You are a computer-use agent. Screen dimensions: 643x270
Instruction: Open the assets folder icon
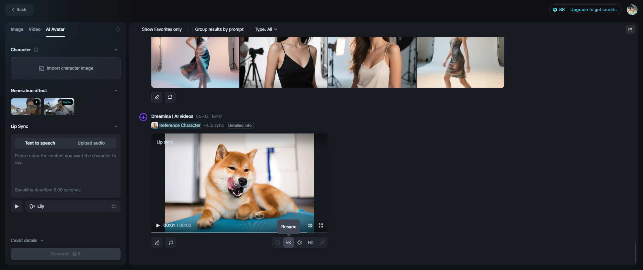pyautogui.click(x=630, y=29)
